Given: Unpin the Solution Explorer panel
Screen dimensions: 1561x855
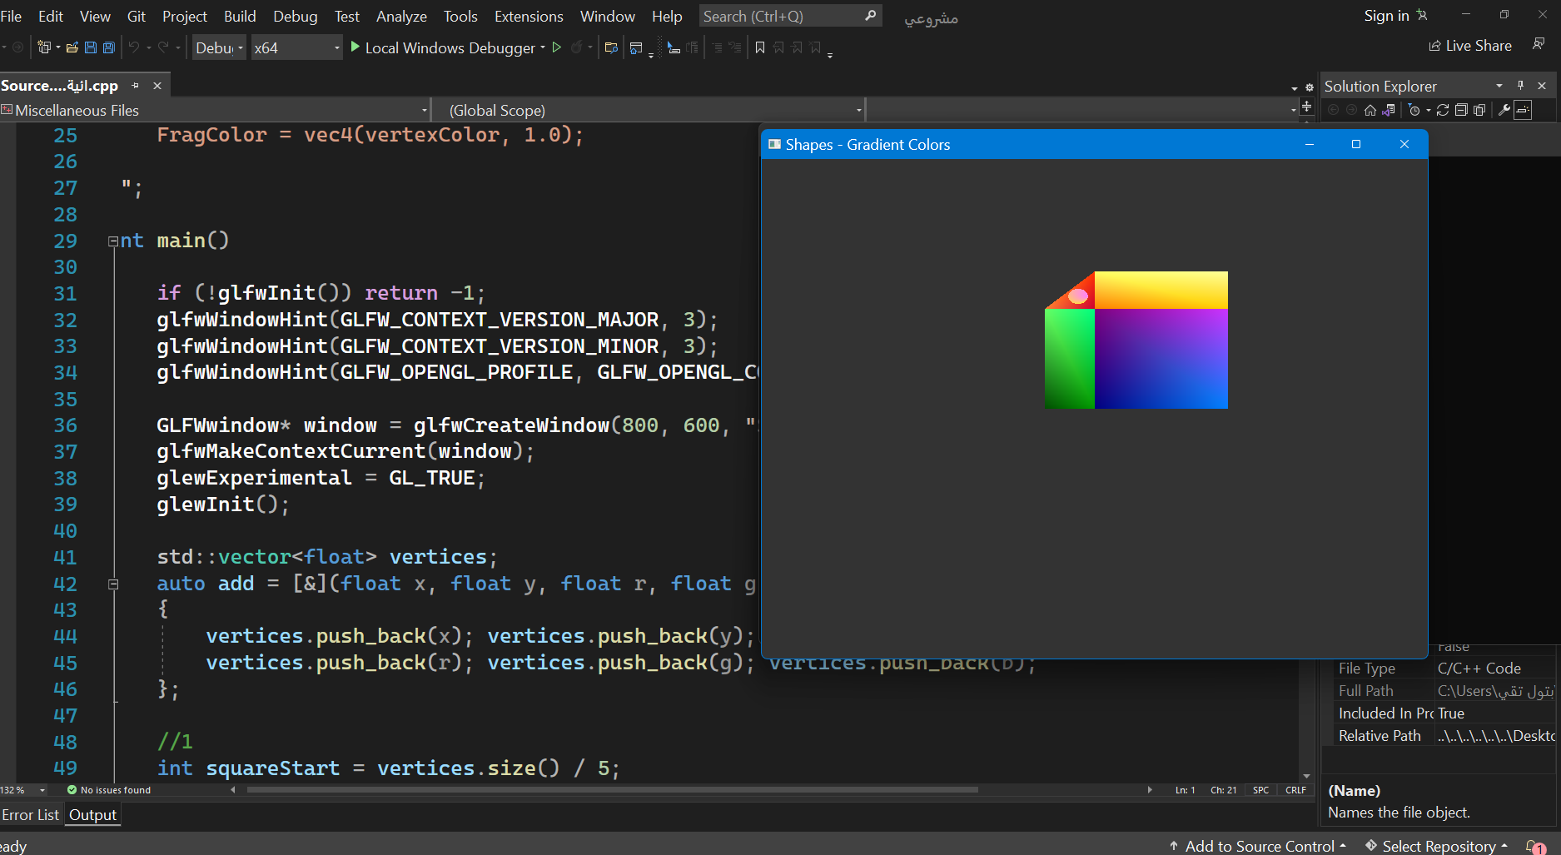Looking at the screenshot, I should coord(1519,85).
